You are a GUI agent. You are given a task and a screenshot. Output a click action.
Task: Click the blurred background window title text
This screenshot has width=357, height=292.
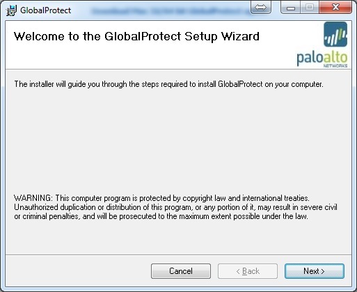pos(170,10)
